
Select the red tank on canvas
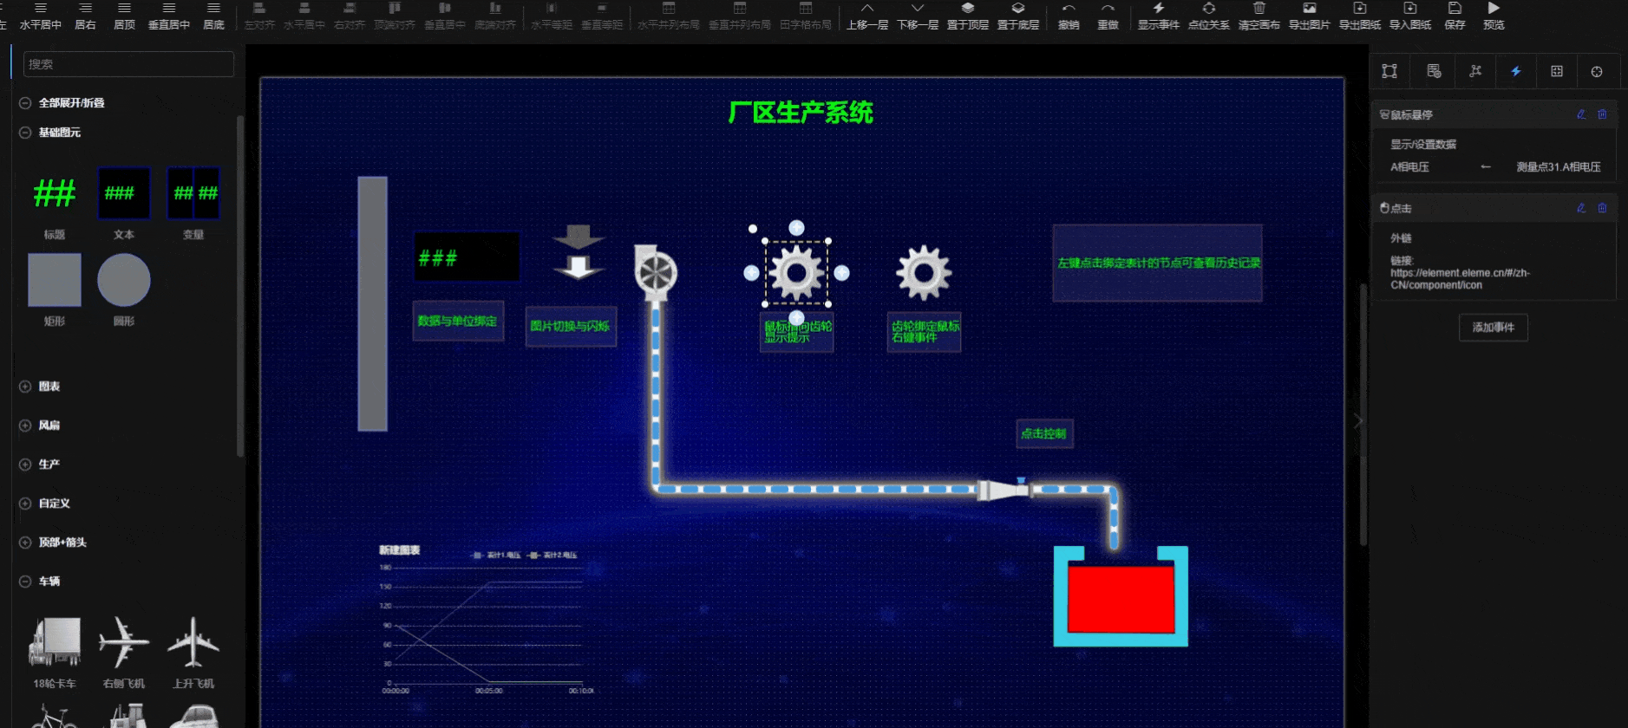1121,598
